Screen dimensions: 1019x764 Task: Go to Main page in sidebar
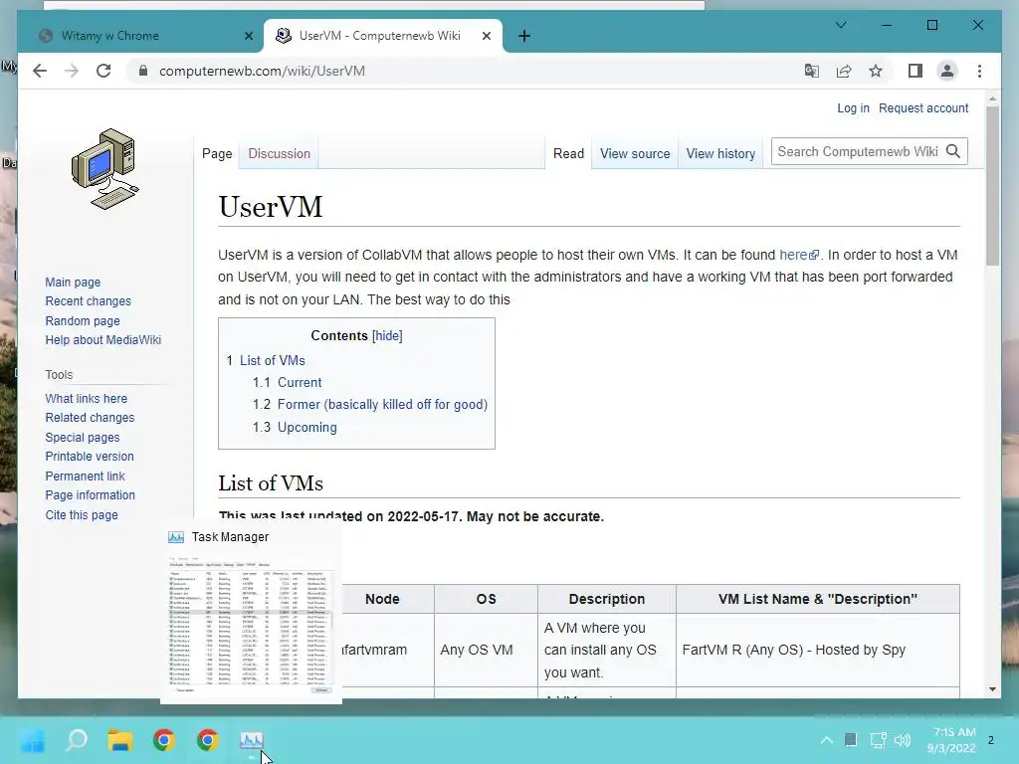point(73,282)
